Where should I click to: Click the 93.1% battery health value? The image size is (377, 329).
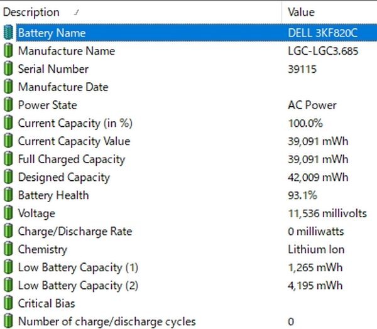coord(302,195)
